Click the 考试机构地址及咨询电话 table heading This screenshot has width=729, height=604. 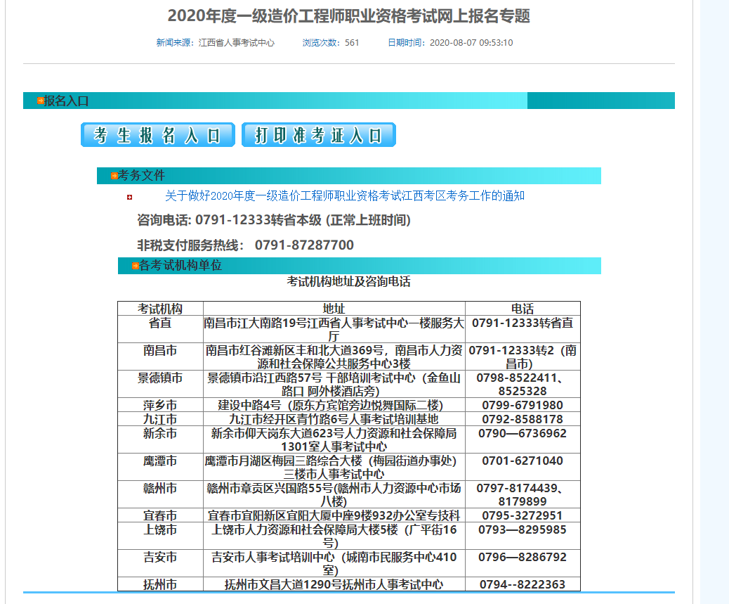point(349,281)
